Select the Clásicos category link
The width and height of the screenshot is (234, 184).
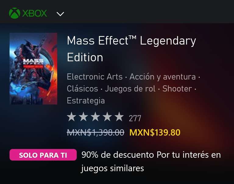pyautogui.click(x=82, y=88)
